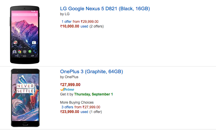Click '(1 offer)' text for OnePlus 3
The width and height of the screenshot is (216, 130).
pyautogui.click(x=96, y=112)
